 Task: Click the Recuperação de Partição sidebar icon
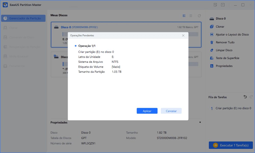(x=5, y=47)
